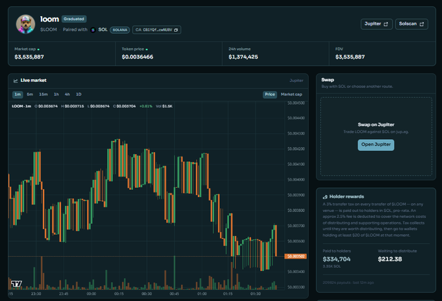
Task: Click the Live market chart icon
Action: [16, 81]
